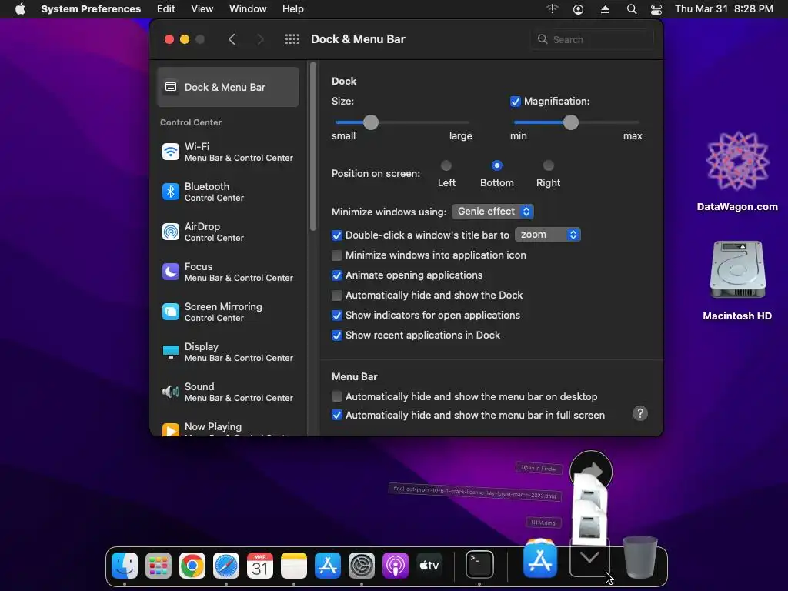Image resolution: width=788 pixels, height=591 pixels.
Task: Open Notes from the Dock
Action: pyautogui.click(x=294, y=566)
